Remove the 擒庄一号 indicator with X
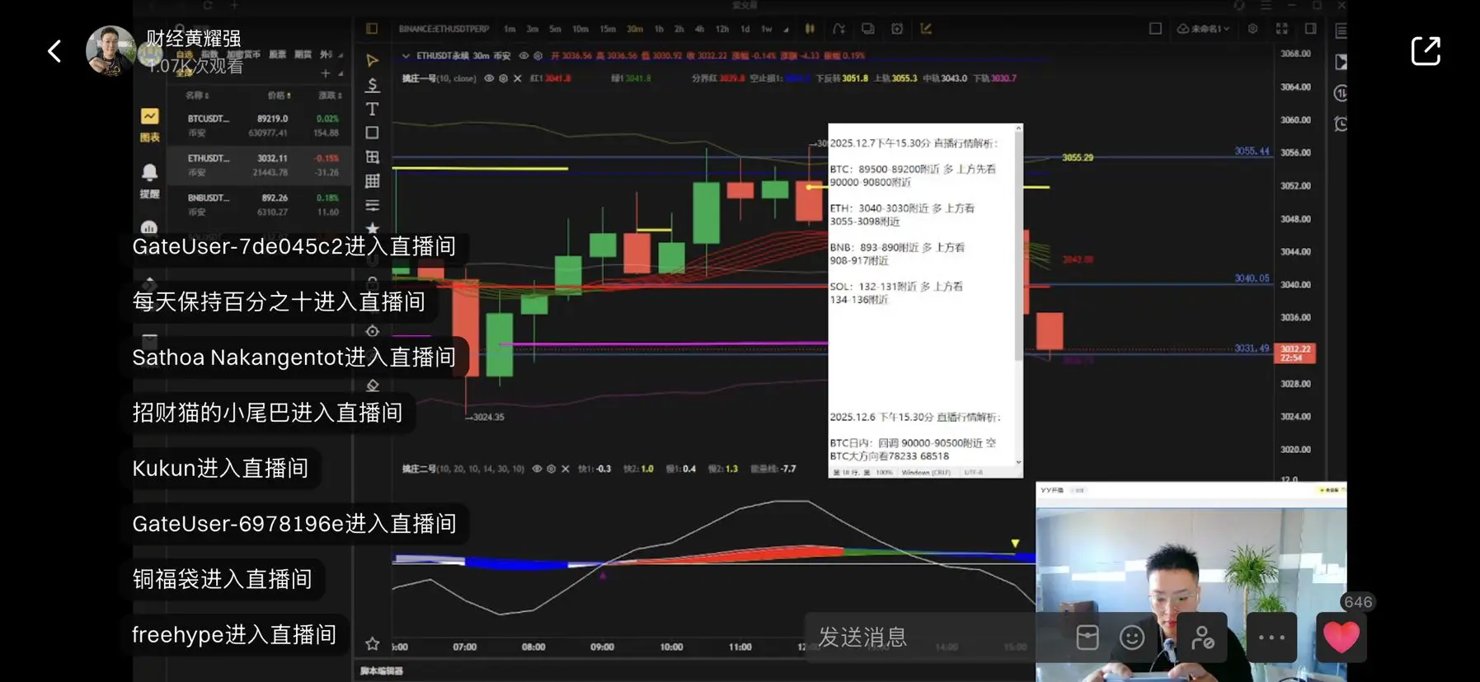The width and height of the screenshot is (1480, 682). (517, 78)
